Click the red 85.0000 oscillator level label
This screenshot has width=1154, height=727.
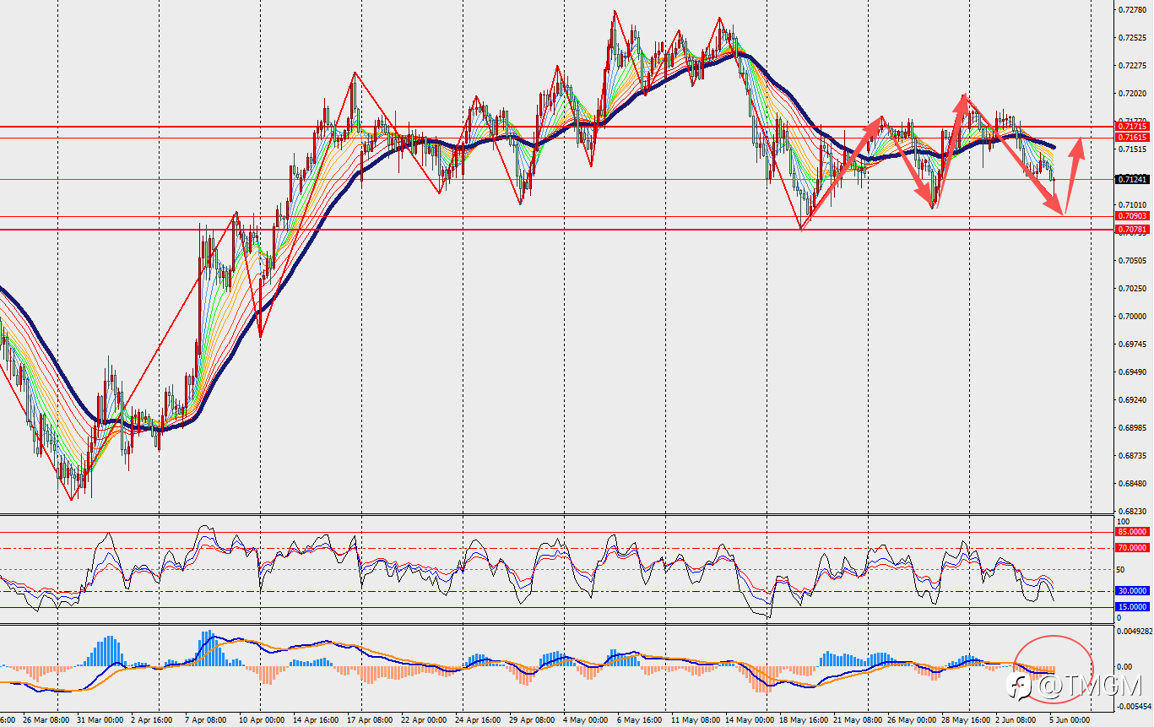tap(1131, 532)
